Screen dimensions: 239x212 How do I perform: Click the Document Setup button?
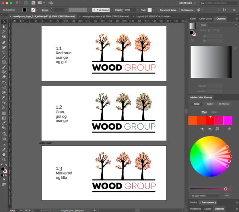(168, 9)
